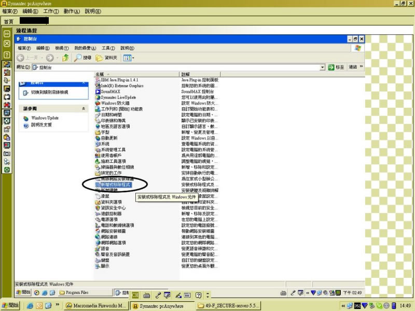415x311 pixels.
Task: Open the 我的最愛(A) menu
Action: click(85, 48)
